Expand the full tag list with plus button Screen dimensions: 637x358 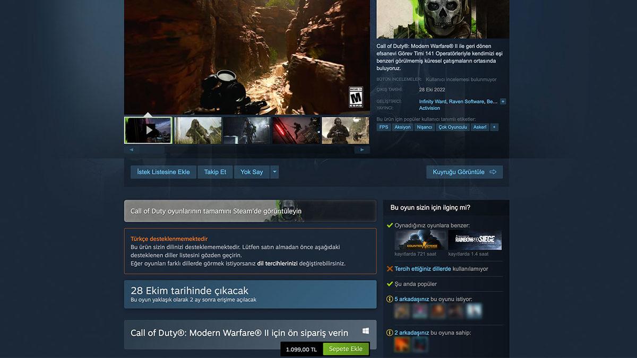[x=494, y=127]
